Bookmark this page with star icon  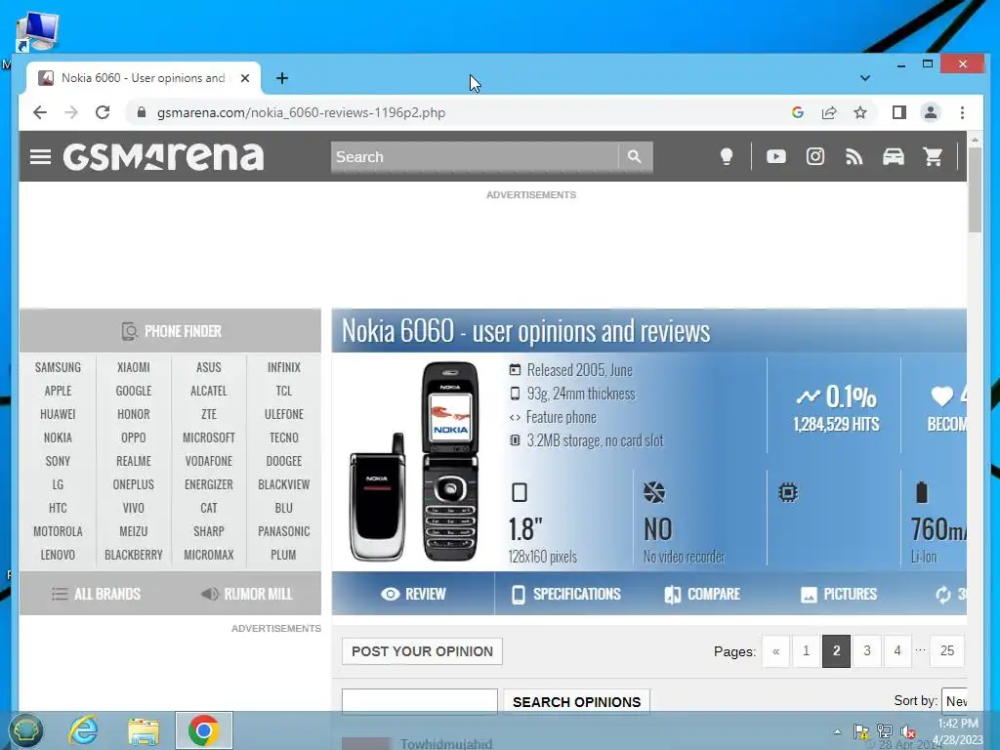(860, 113)
